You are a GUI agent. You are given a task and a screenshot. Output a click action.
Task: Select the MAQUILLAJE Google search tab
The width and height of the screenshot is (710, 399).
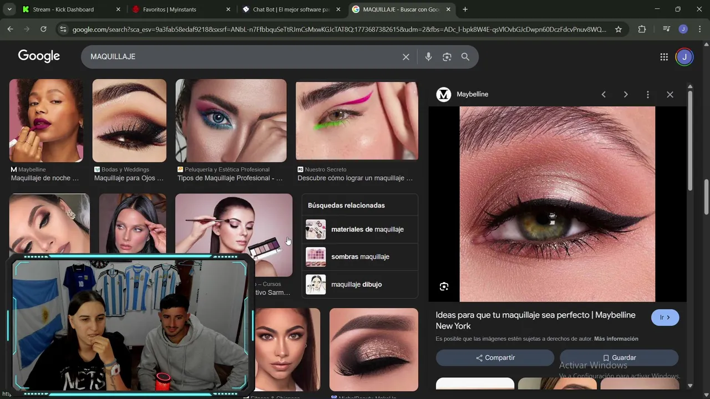pyautogui.click(x=402, y=9)
